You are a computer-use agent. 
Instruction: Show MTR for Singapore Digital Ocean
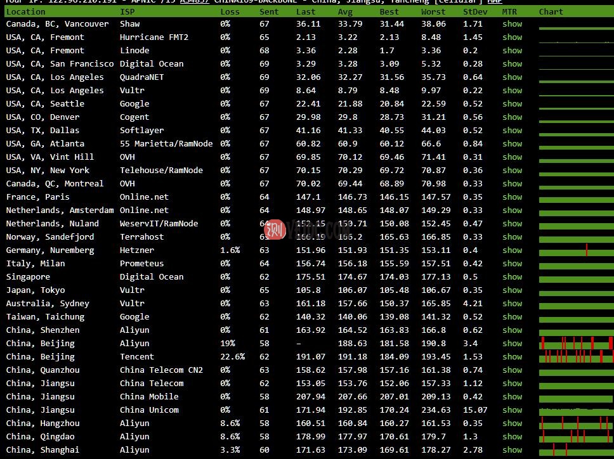512,276
